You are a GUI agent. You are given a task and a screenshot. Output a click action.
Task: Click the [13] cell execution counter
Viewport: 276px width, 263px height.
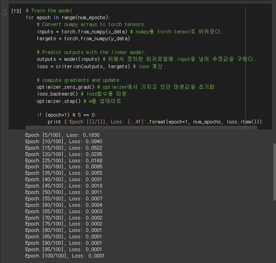[16, 11]
